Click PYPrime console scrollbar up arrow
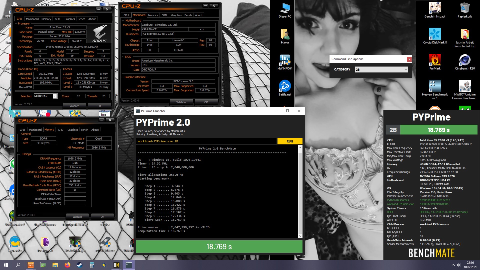 pyautogui.click(x=300, y=147)
